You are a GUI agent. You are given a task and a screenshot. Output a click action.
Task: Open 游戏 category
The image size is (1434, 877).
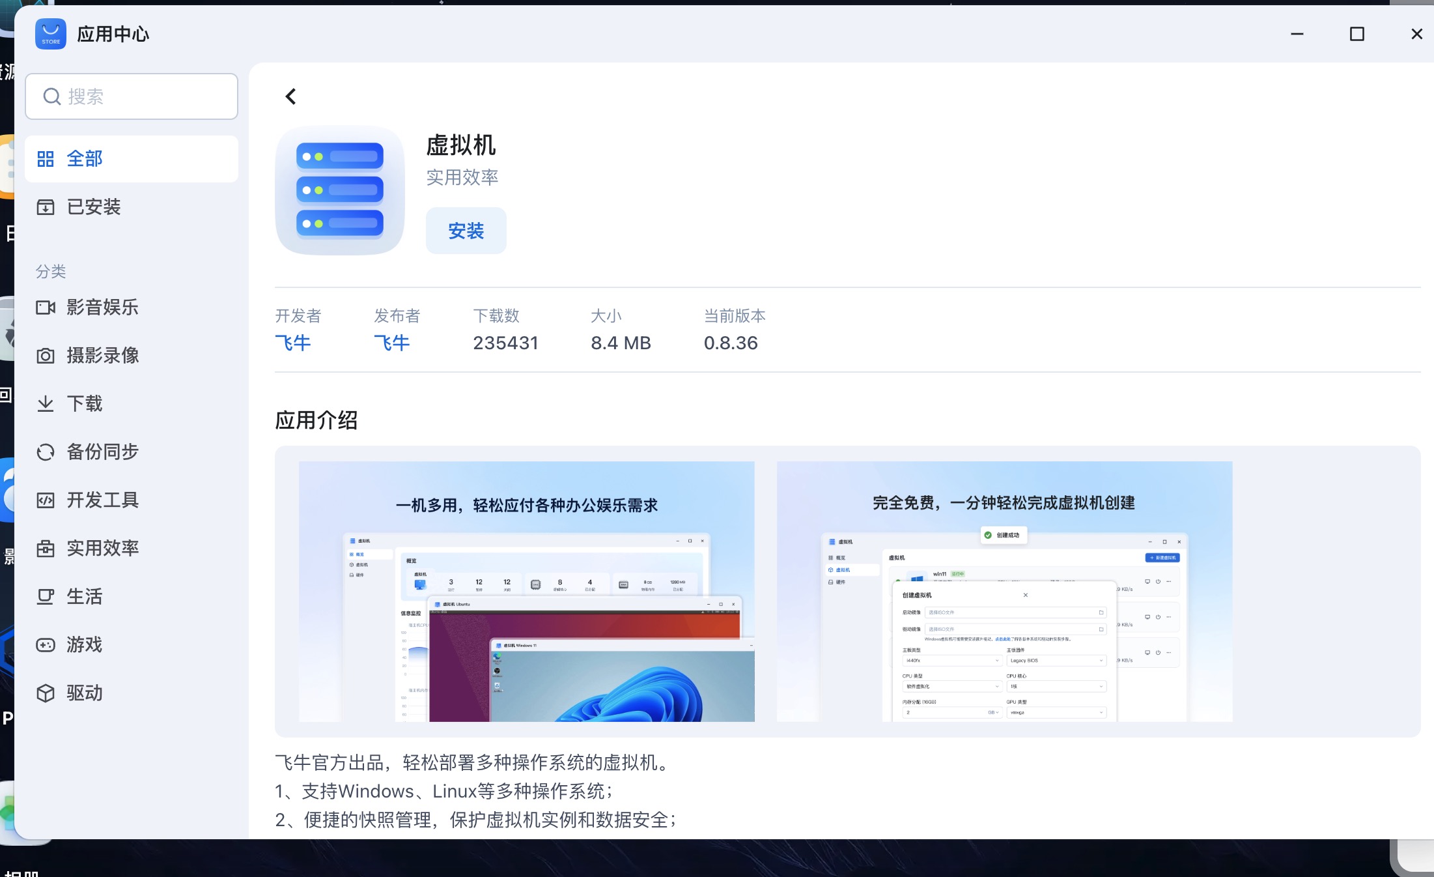(132, 645)
